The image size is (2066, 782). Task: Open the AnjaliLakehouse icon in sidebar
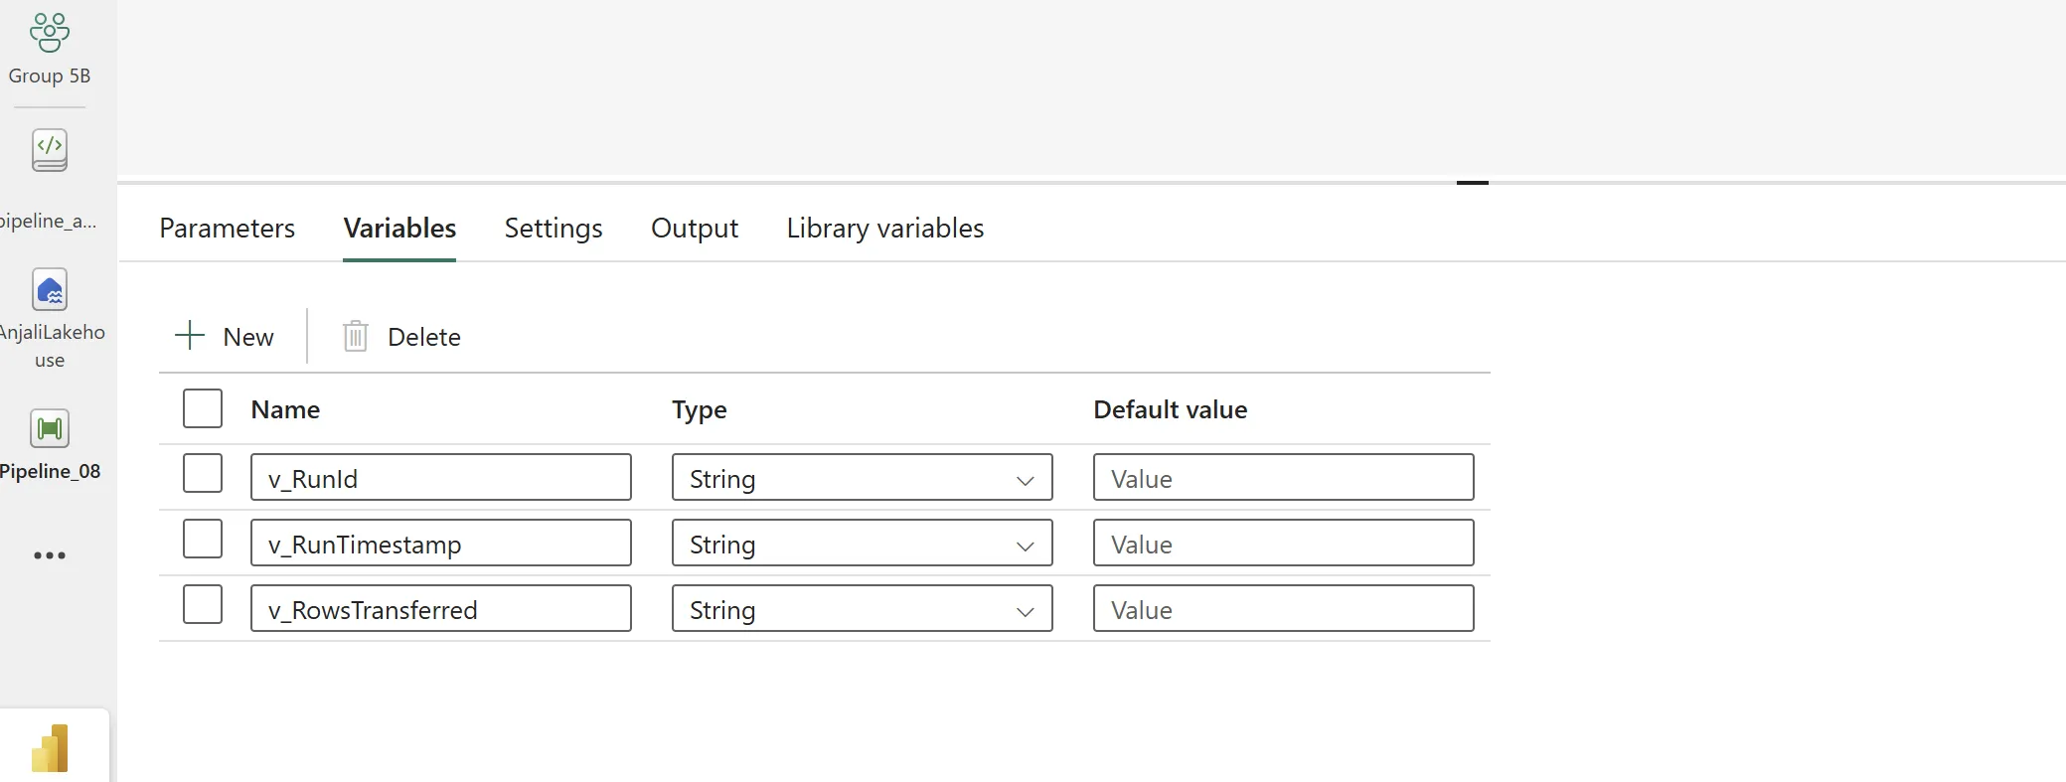50,290
